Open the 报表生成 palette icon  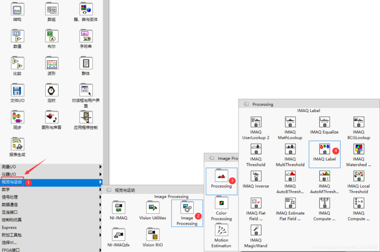tap(17, 144)
